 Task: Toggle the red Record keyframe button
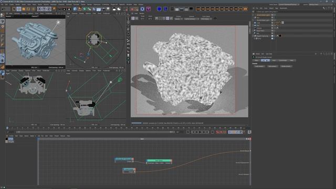(217, 132)
